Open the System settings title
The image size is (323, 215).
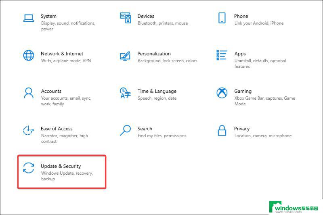tap(48, 16)
